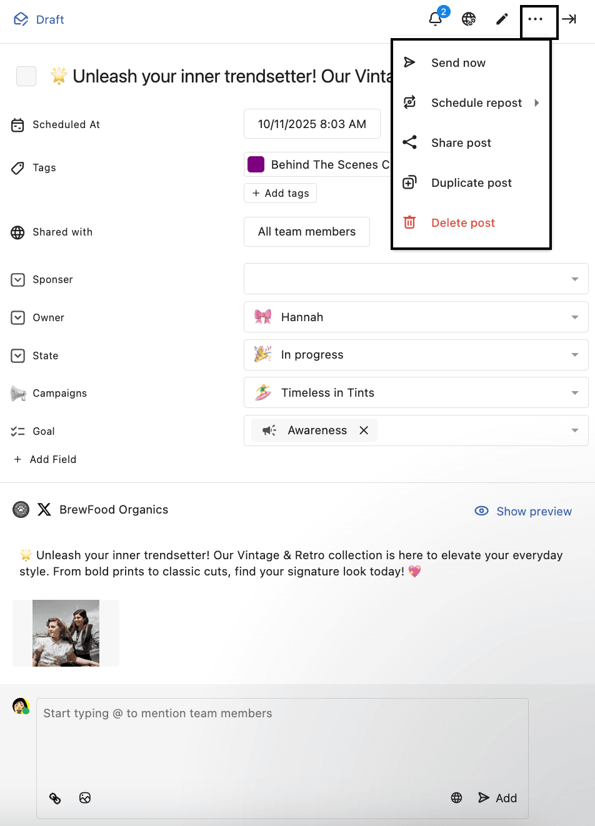Click the globe sharing icon in header

pos(469,19)
